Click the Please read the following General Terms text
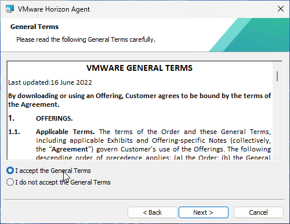Screen dimensions: 290x224 (x=86, y=39)
